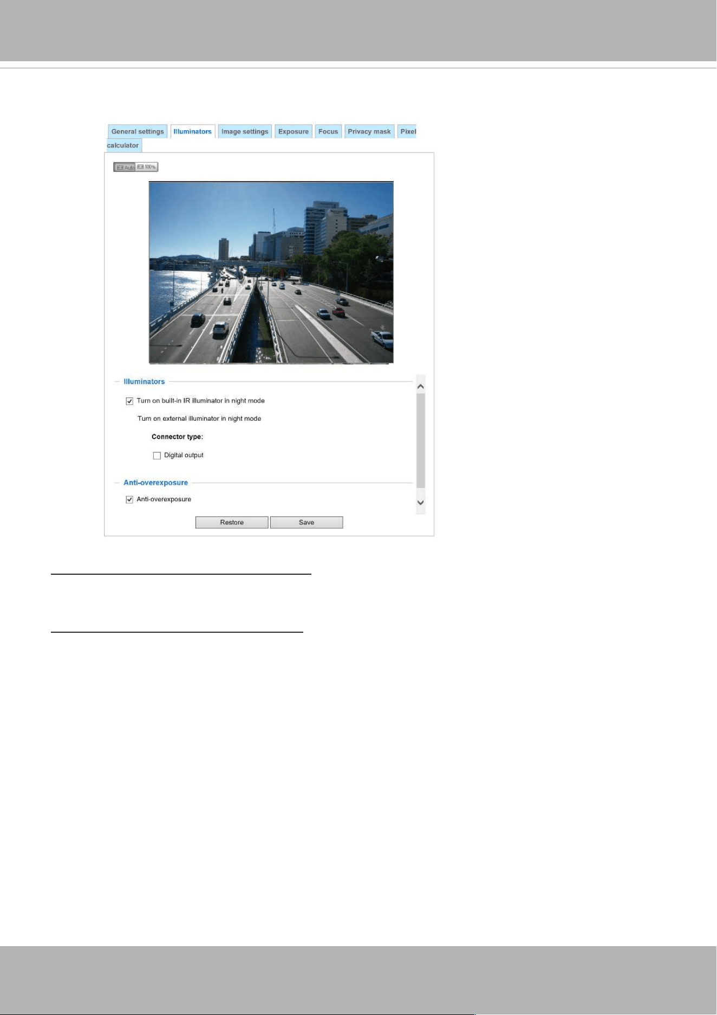Select the 100% view size icon
This screenshot has height=1015, width=717.
point(147,167)
